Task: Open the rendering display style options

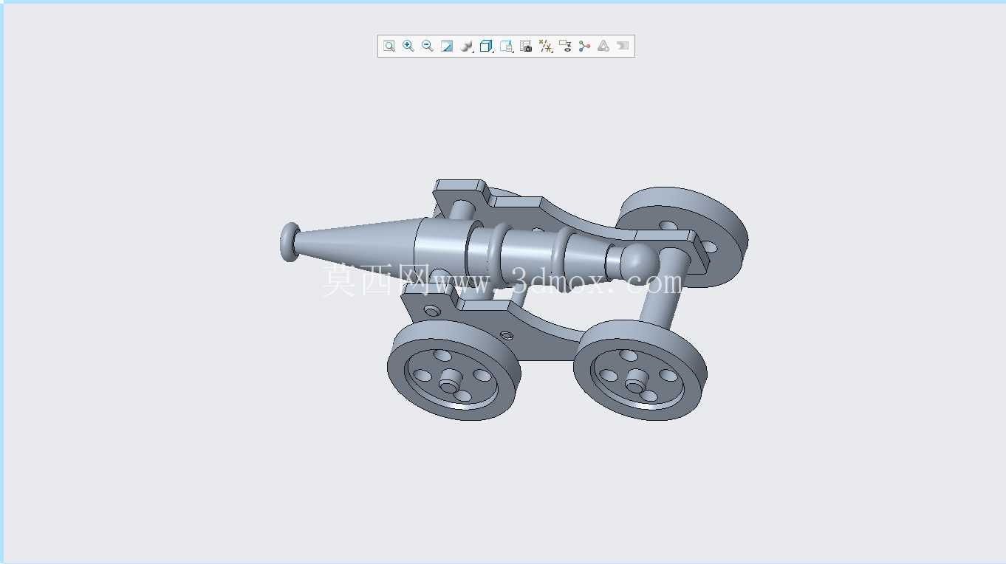Action: click(467, 46)
